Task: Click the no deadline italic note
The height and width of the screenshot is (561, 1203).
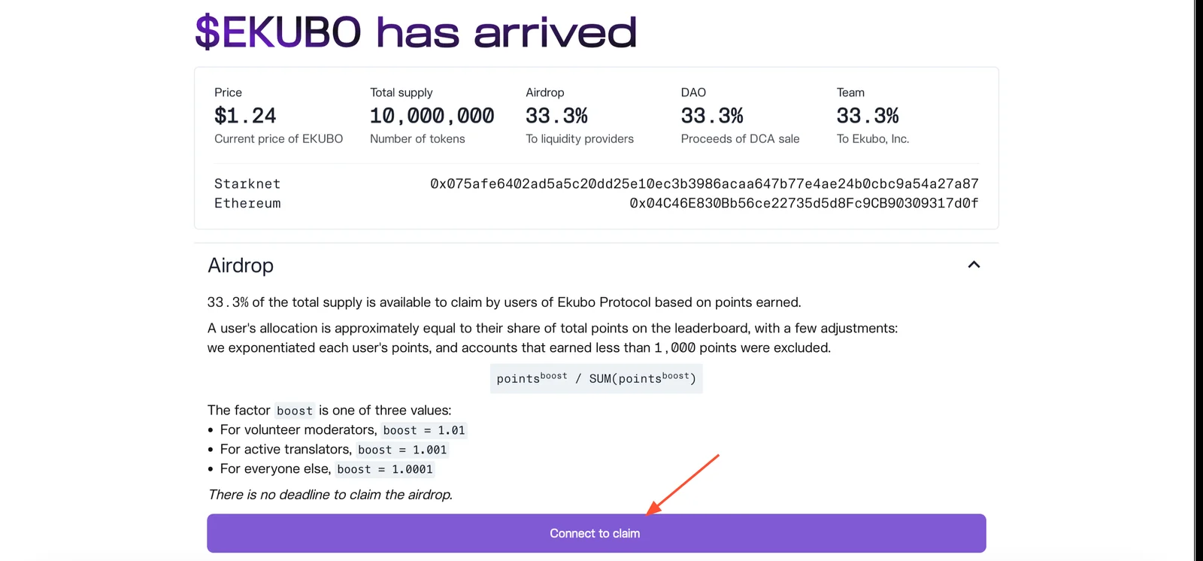Action: click(330, 494)
